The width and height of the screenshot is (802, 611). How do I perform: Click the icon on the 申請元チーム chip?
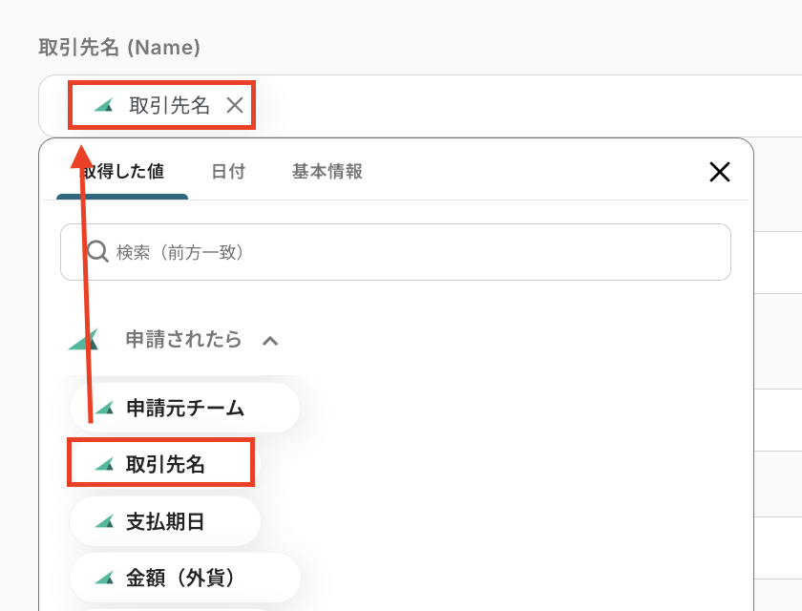coord(104,409)
